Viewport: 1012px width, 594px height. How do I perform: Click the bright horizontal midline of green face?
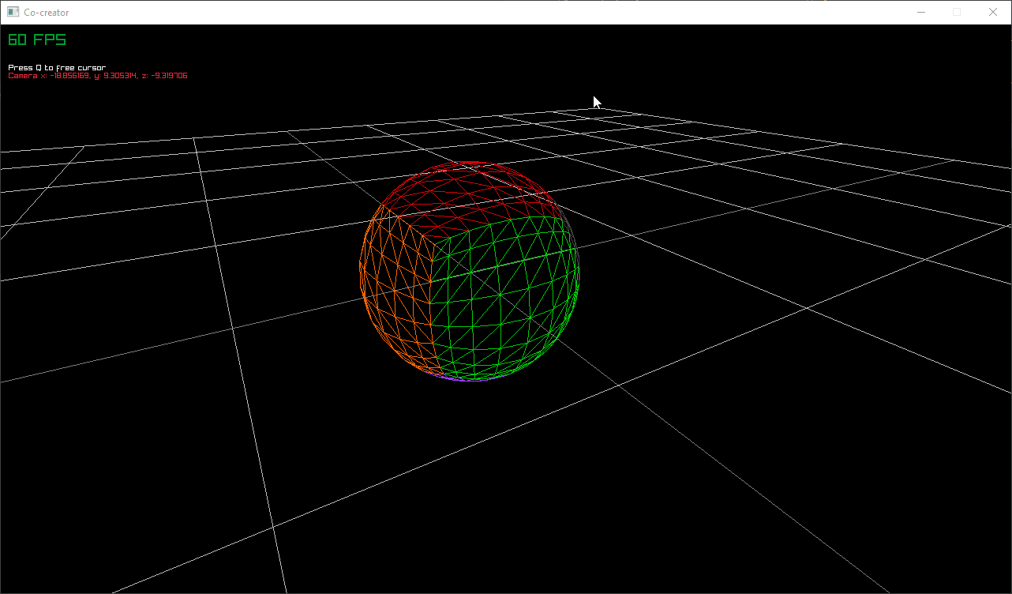pyautogui.click(x=505, y=264)
